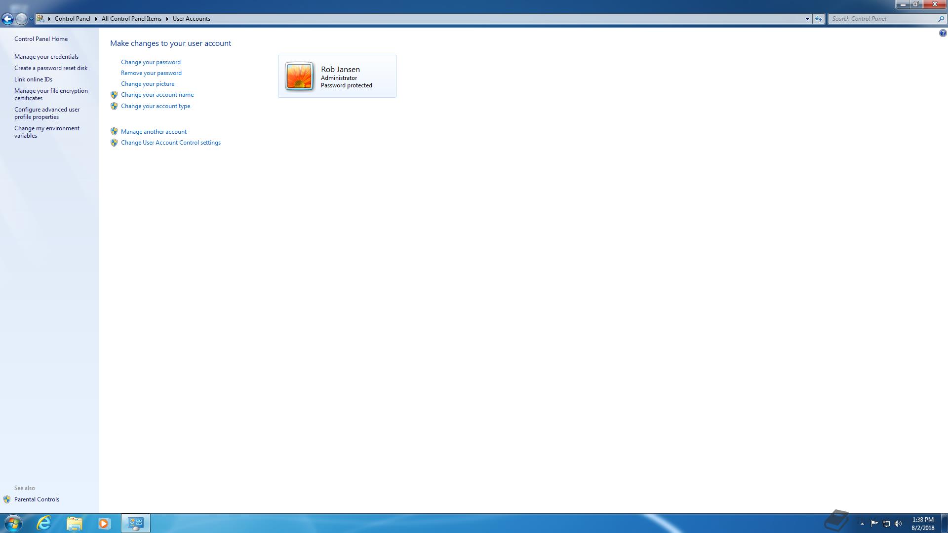
Task: Click the Parental Controls shield icon
Action: (x=7, y=499)
